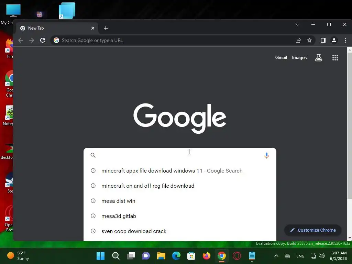The height and width of the screenshot is (264, 352).
Task: Open Google Images link
Action: coord(299,58)
